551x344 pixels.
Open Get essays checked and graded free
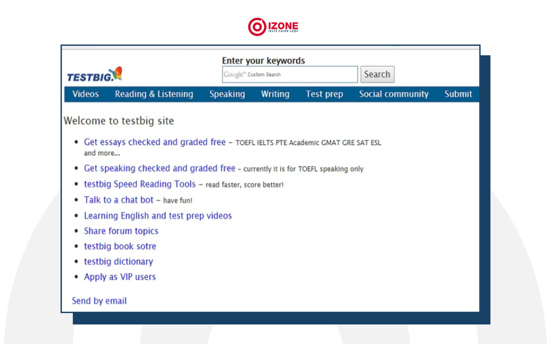(x=155, y=142)
